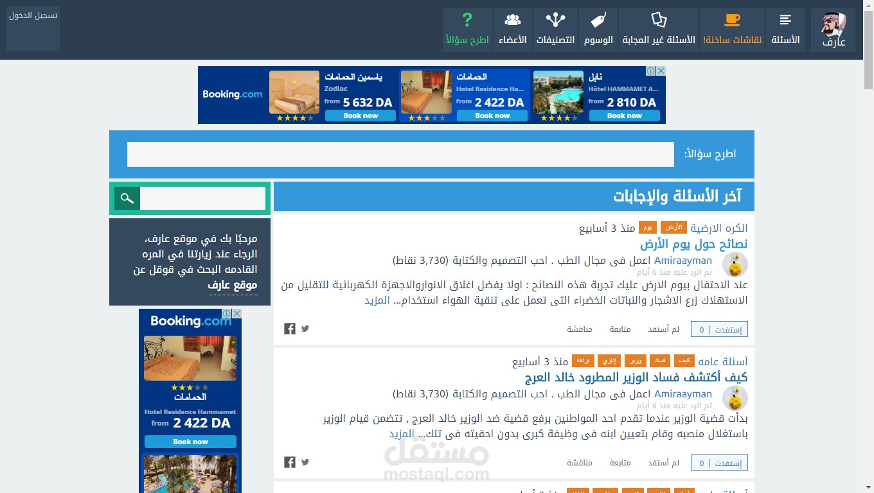This screenshot has width=874, height=493.
Task: Click مناقشة discuss on Earth Day question
Action: click(579, 329)
